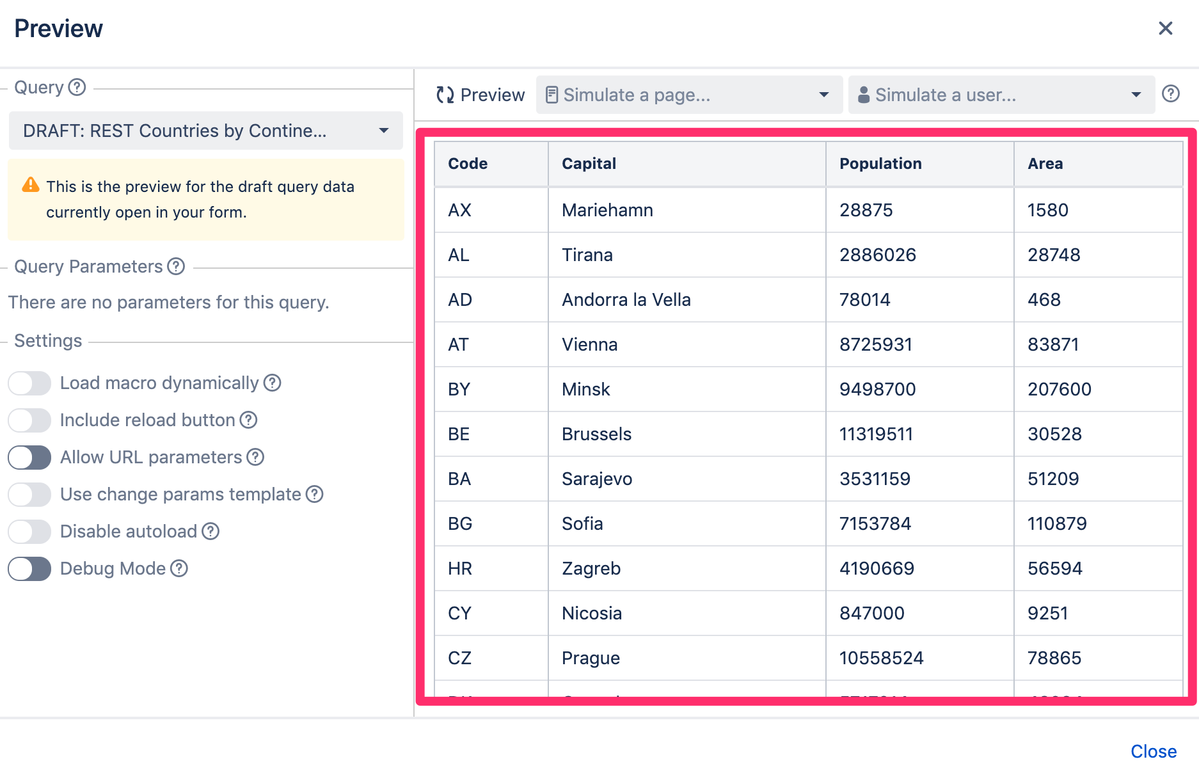
Task: Click the Close link at bottom
Action: click(1153, 751)
